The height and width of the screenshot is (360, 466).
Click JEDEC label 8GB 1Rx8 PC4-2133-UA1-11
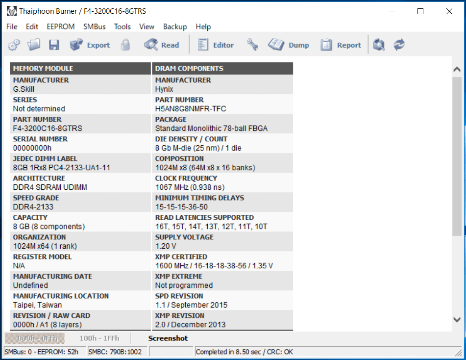[x=62, y=168]
